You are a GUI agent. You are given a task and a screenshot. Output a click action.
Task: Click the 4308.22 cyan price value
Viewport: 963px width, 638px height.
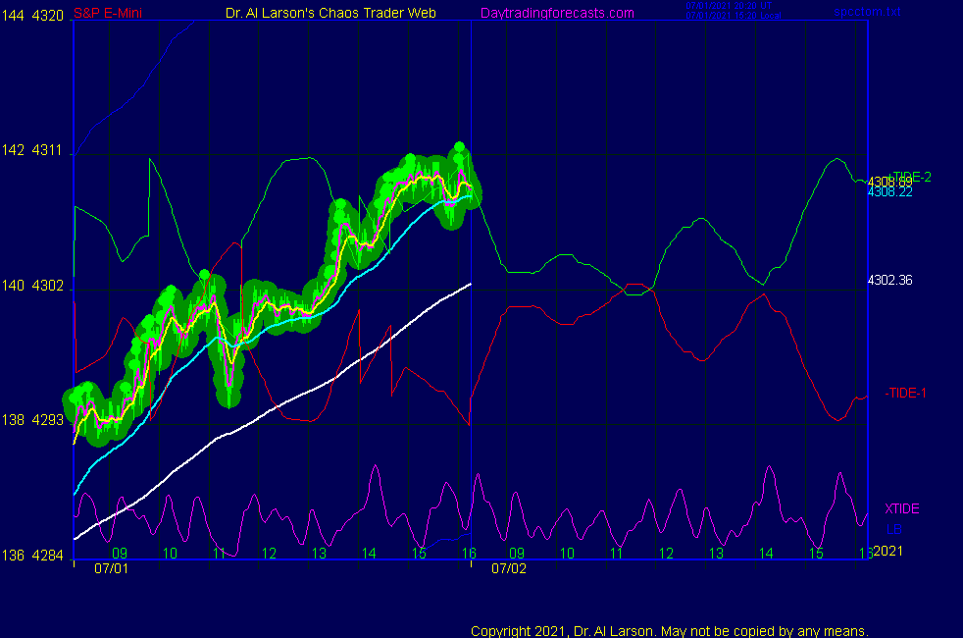(889, 191)
